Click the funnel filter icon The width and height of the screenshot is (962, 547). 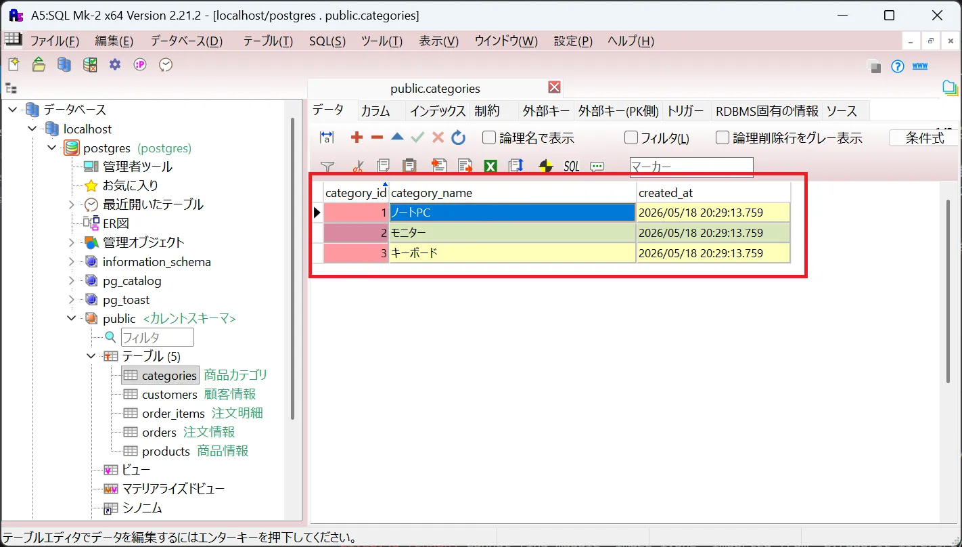[327, 166]
